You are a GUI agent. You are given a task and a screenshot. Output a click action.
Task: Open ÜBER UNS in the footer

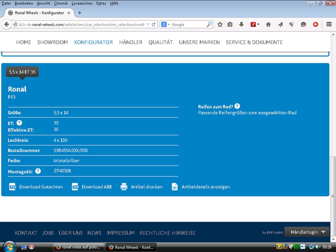[x=70, y=233]
